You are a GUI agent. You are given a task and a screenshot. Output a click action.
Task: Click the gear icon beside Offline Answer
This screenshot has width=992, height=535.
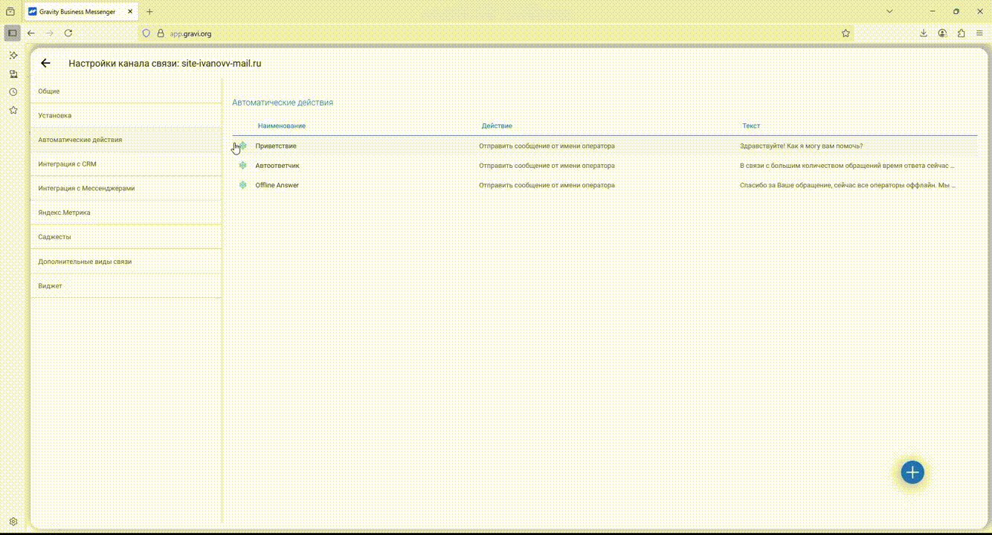tap(242, 185)
